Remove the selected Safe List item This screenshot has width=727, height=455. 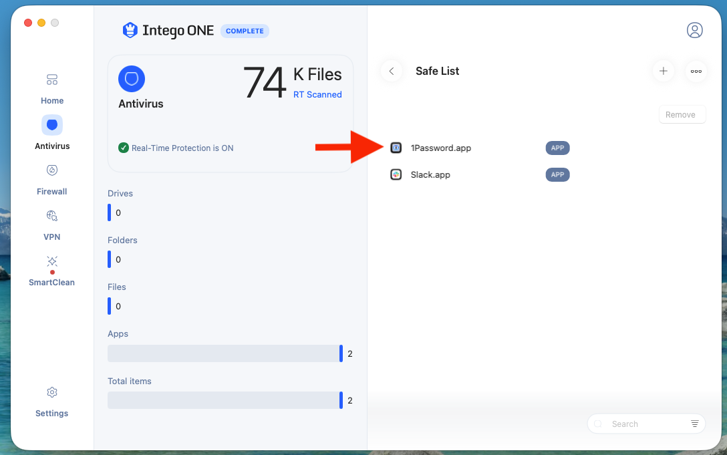[682, 114]
